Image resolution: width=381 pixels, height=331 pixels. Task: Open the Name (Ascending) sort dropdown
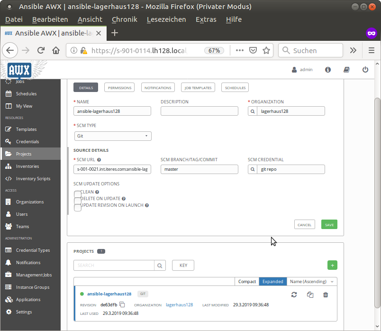point(312,281)
